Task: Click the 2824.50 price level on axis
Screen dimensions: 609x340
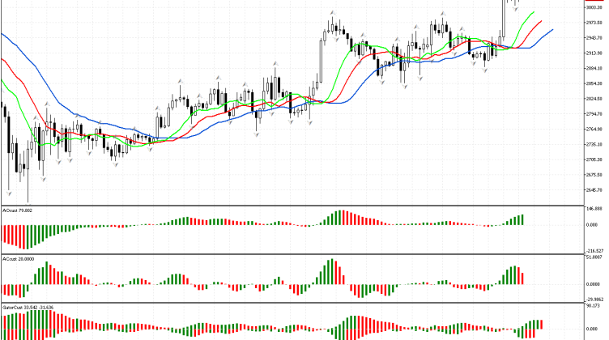Action: pyautogui.click(x=594, y=99)
